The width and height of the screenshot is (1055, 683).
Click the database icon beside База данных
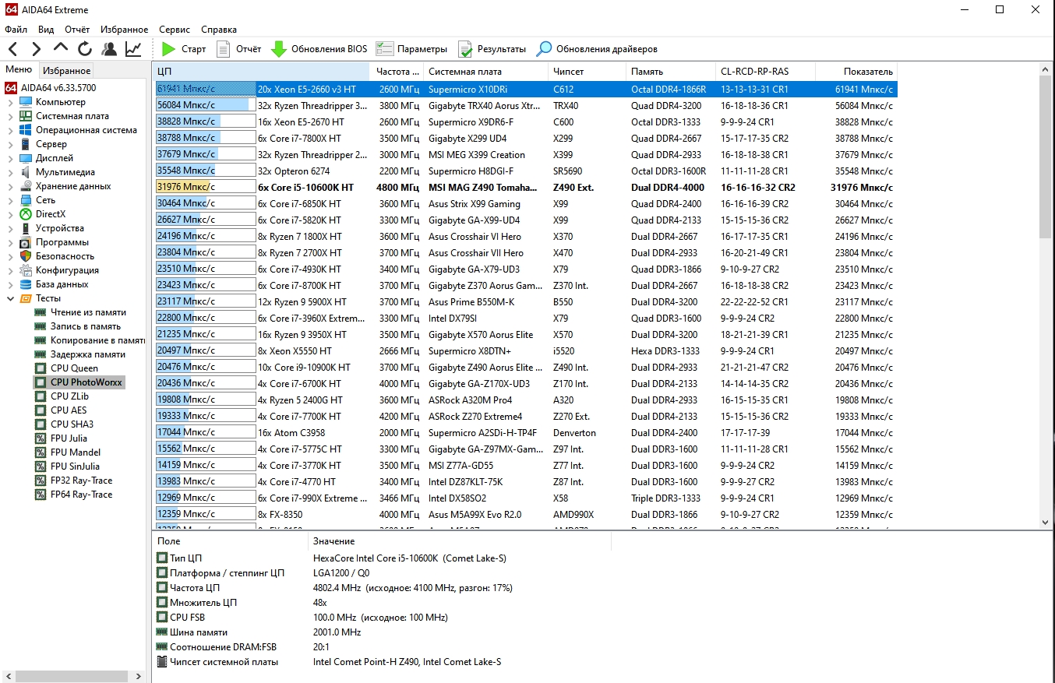[26, 284]
